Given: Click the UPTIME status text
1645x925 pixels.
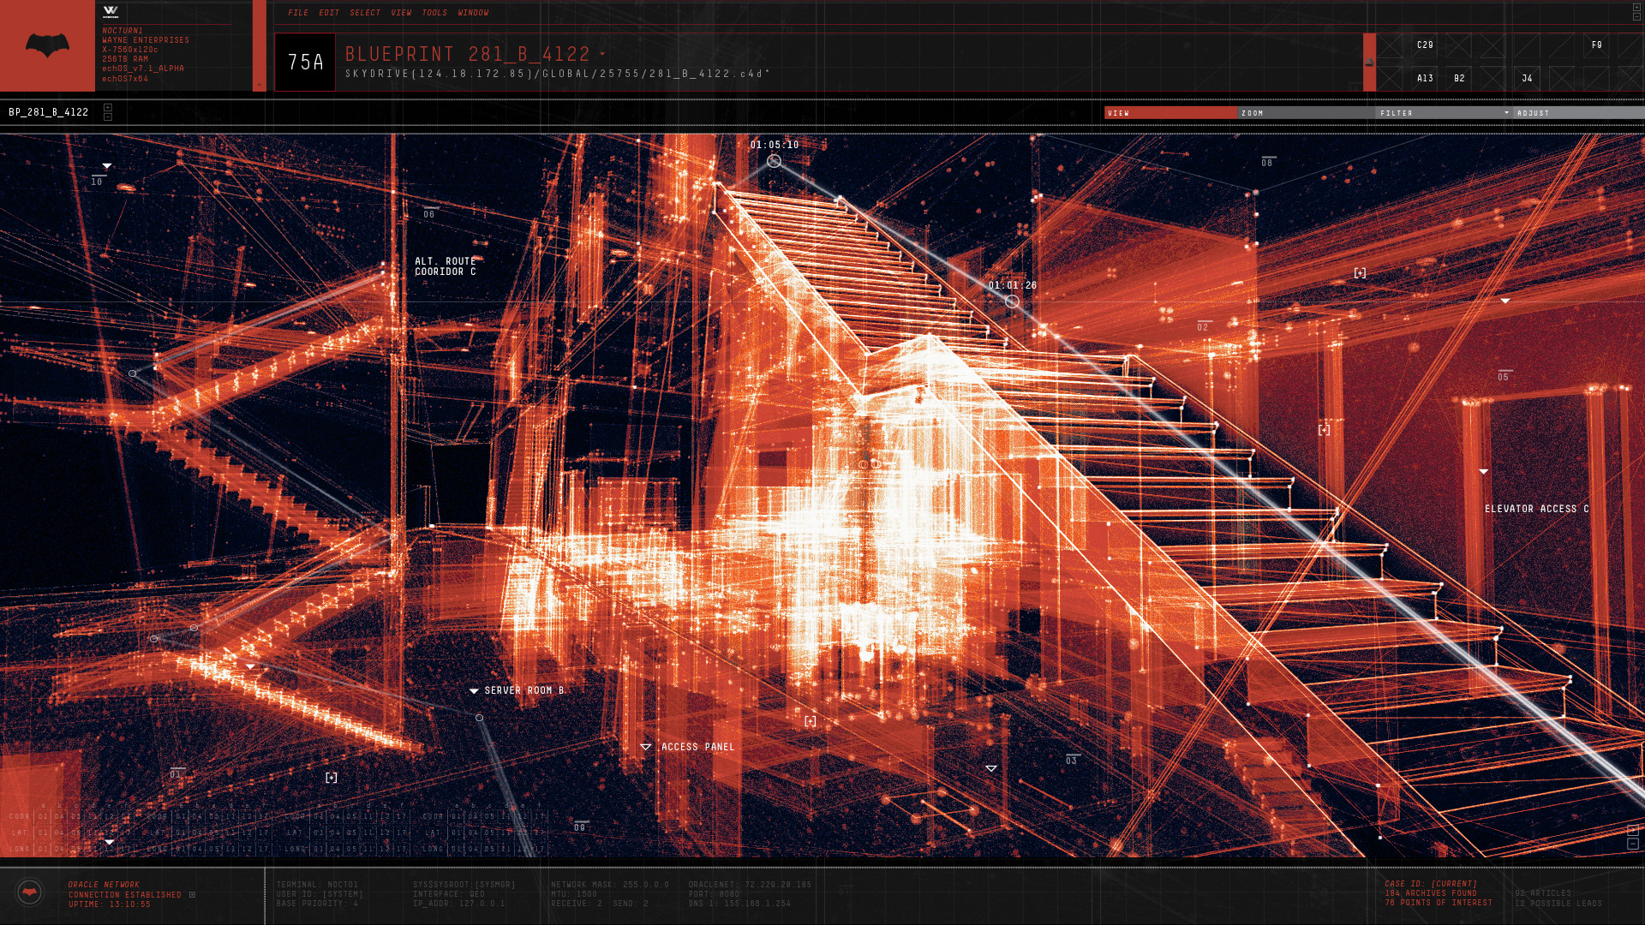Looking at the screenshot, I should click(x=110, y=904).
